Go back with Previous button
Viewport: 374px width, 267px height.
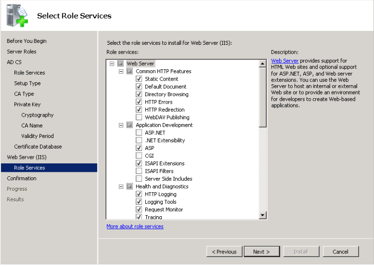[x=224, y=252]
